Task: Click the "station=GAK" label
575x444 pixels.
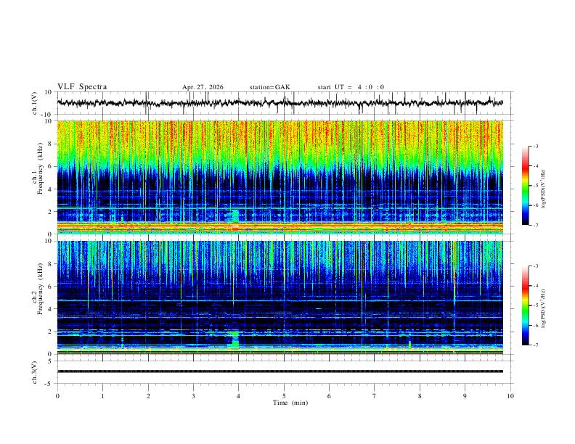Action: (269, 87)
